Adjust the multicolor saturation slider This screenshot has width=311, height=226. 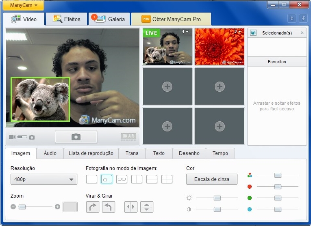tap(278, 175)
